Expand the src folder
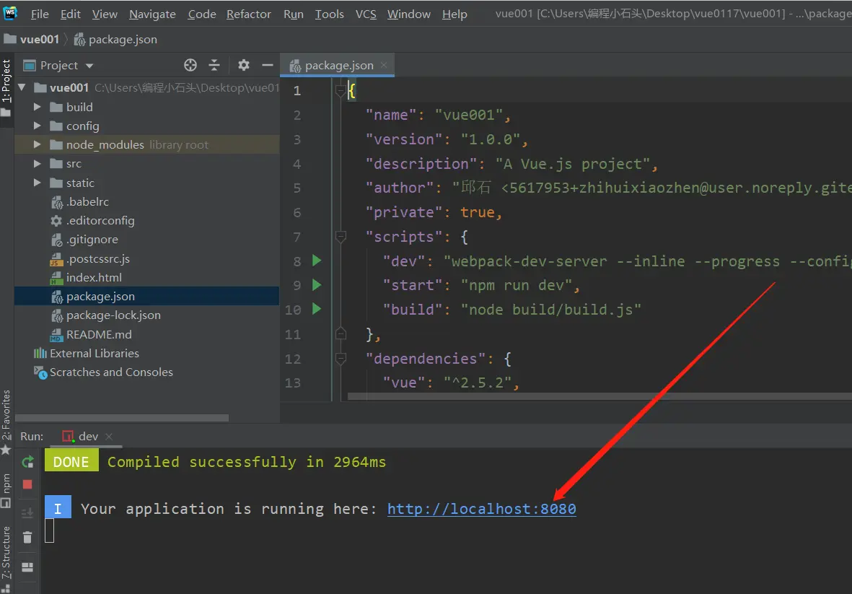The height and width of the screenshot is (594, 852). (x=37, y=164)
